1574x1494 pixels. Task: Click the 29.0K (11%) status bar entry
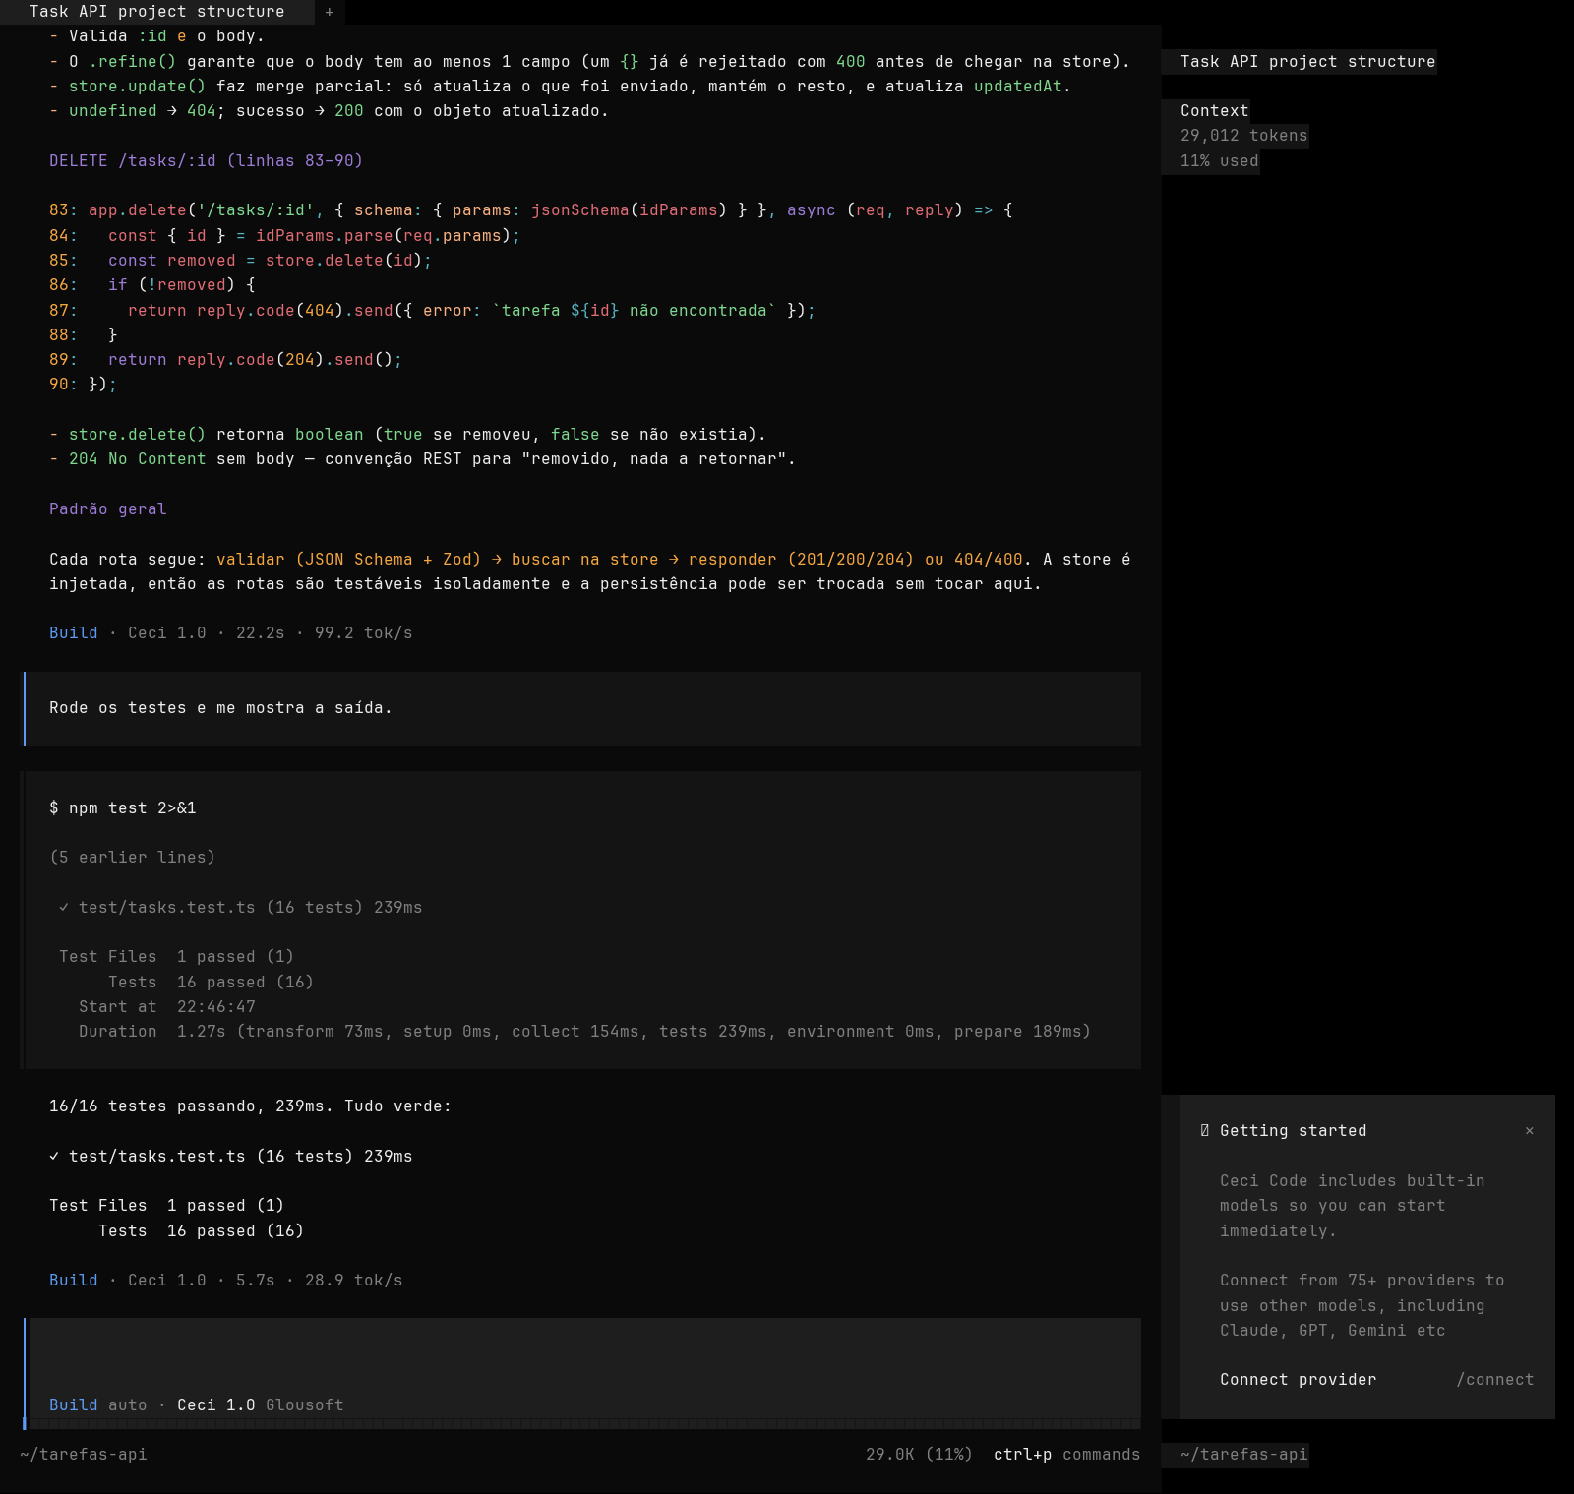coord(919,1455)
